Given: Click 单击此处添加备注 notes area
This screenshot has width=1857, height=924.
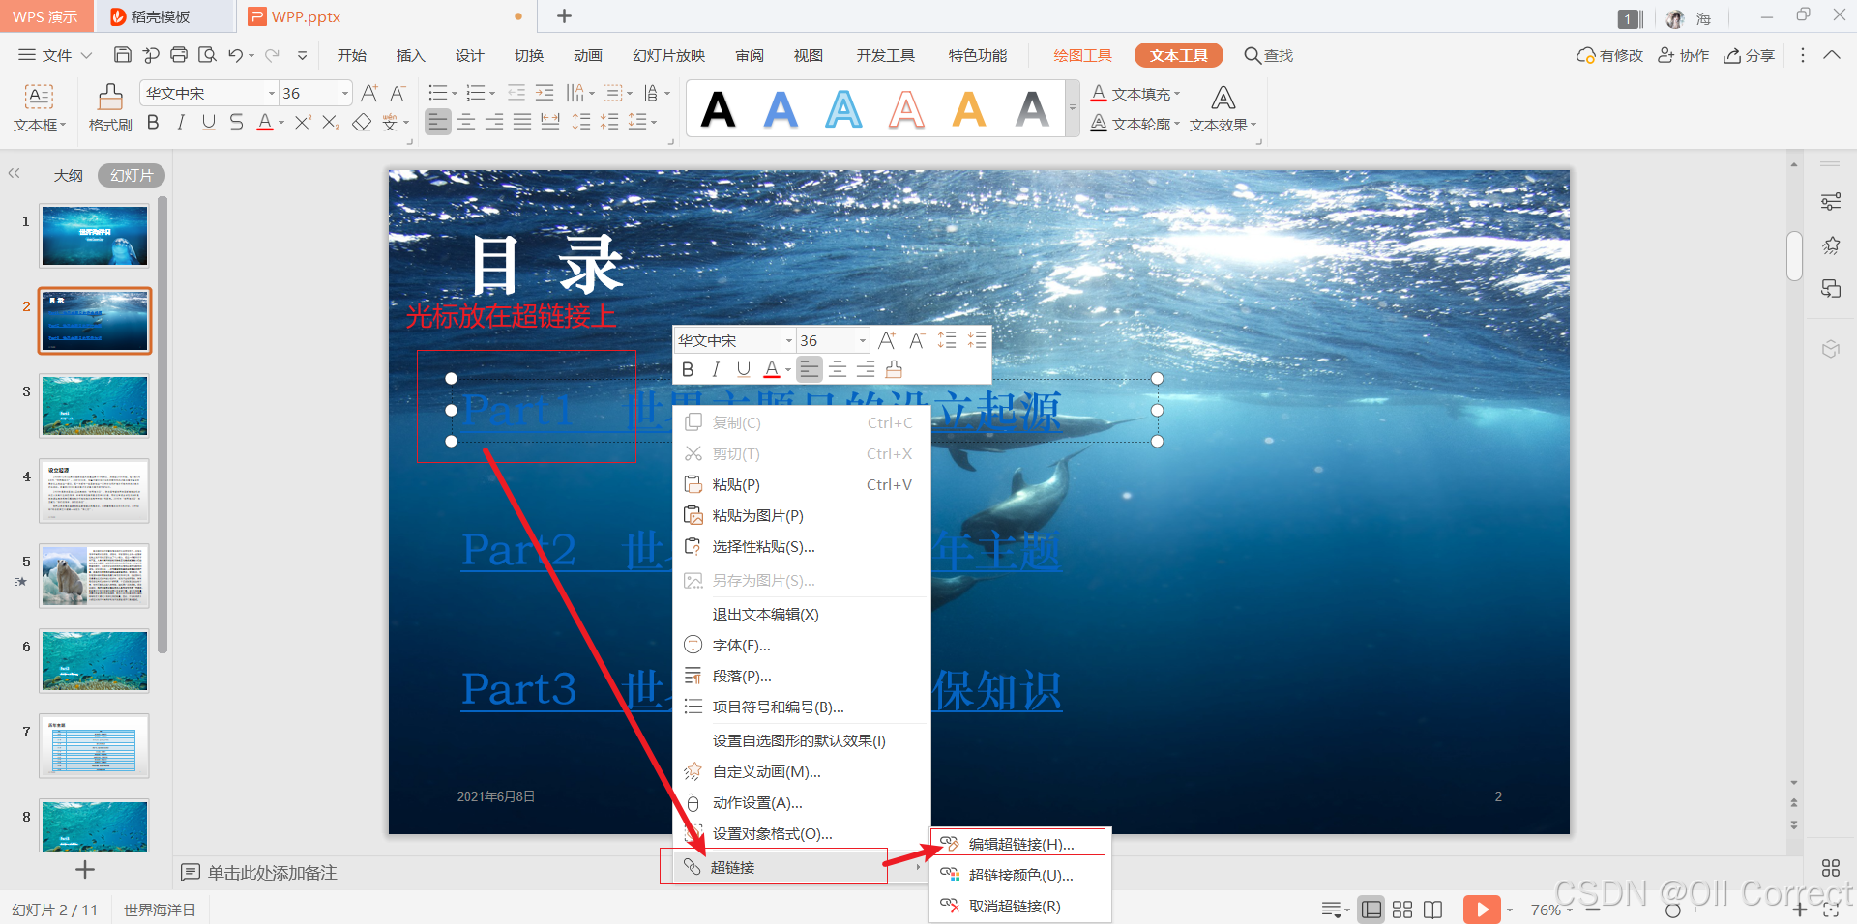Looking at the screenshot, I should 272,873.
